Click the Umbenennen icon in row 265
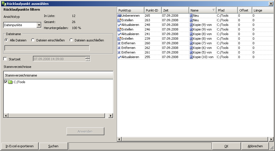This screenshot has width=275, height=151. pyautogui.click(x=119, y=16)
